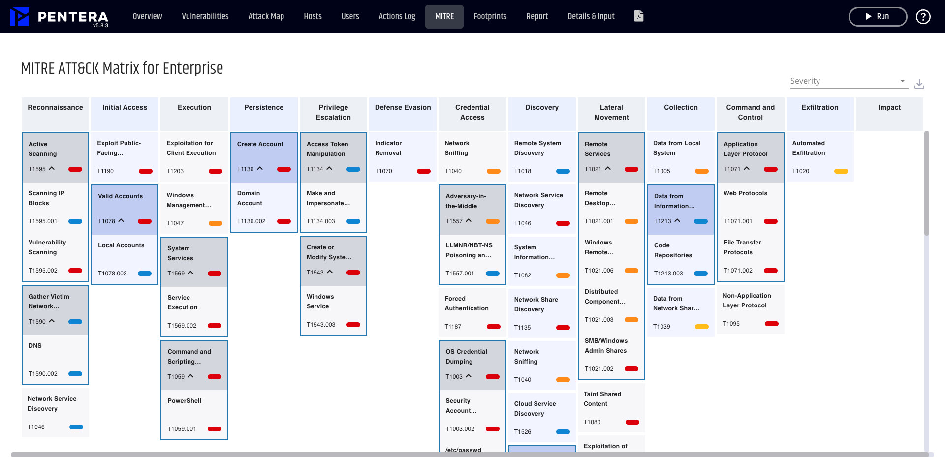This screenshot has width=945, height=457.
Task: Click red severity swatch on Windows Service T1543.003
Action: [353, 325]
